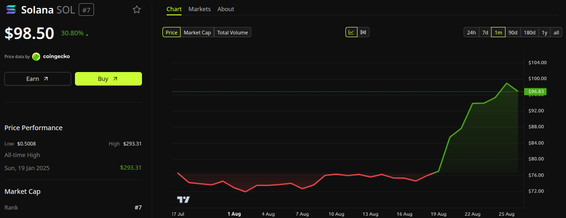
Task: Click the Rank label
Action: tap(11, 207)
